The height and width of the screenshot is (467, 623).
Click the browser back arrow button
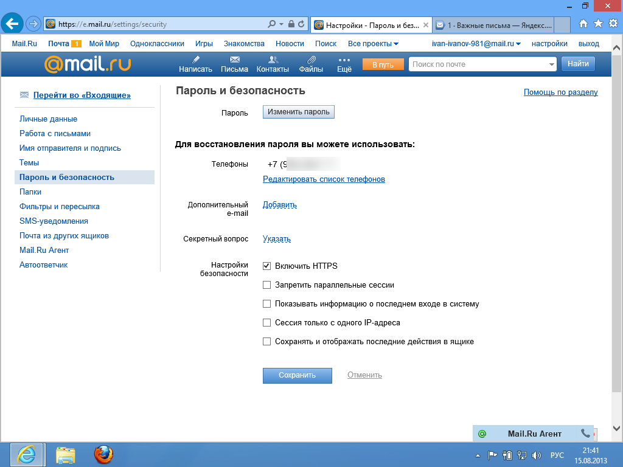coord(12,24)
